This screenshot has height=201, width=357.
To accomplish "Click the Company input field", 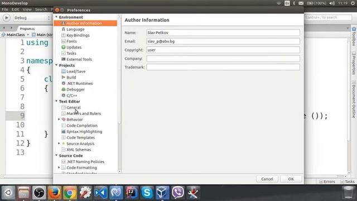I will [x=223, y=59].
